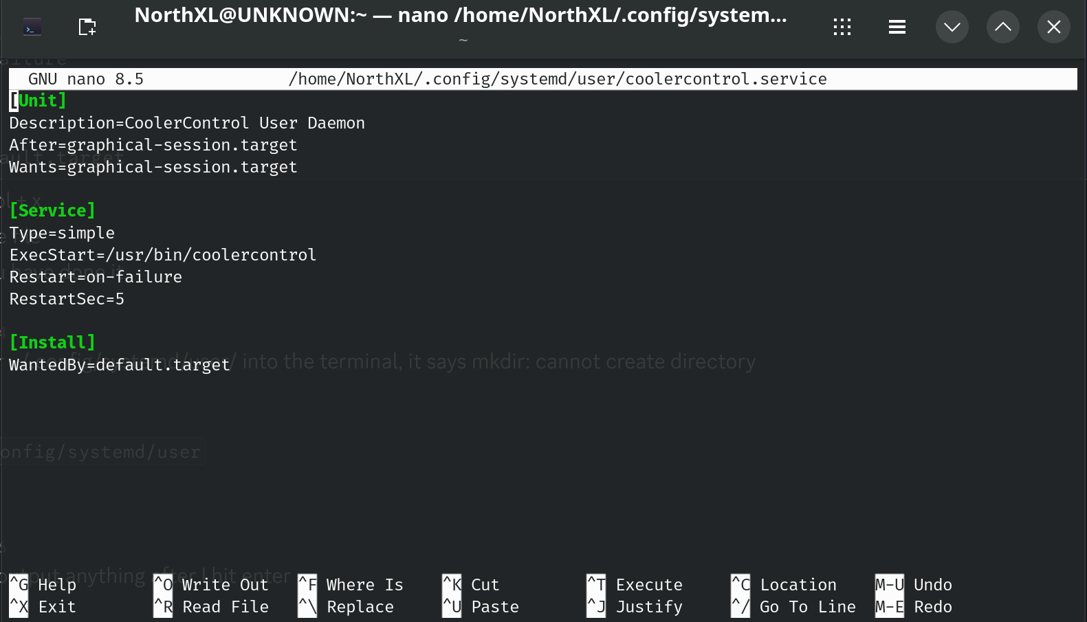Viewport: 1087px width, 622px height.
Task: Click the After=graphical-session.target line
Action: pos(153,145)
